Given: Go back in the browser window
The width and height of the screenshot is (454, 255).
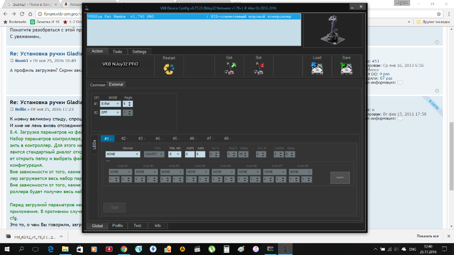Looking at the screenshot, I should [x=5, y=14].
